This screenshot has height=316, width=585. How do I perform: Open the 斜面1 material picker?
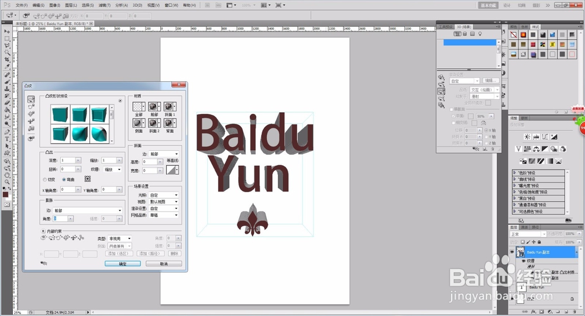[x=170, y=106]
